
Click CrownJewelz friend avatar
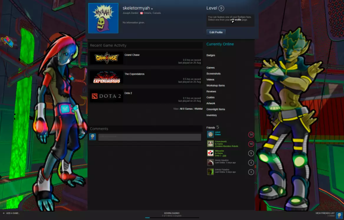pyautogui.click(x=210, y=144)
